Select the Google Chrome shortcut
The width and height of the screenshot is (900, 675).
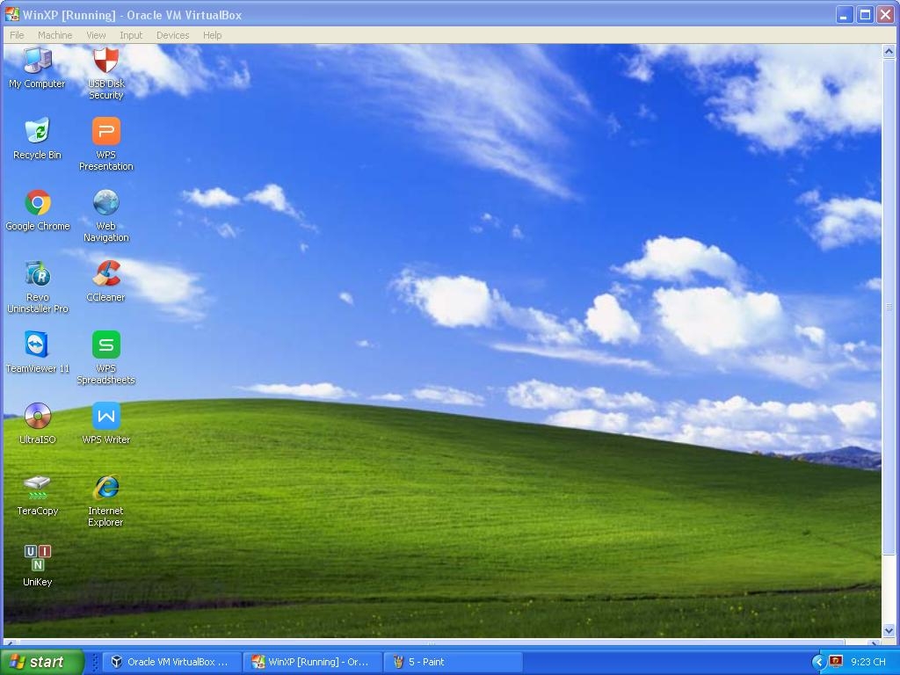coord(37,204)
